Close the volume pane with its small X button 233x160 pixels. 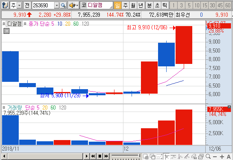[x=229, y=107]
